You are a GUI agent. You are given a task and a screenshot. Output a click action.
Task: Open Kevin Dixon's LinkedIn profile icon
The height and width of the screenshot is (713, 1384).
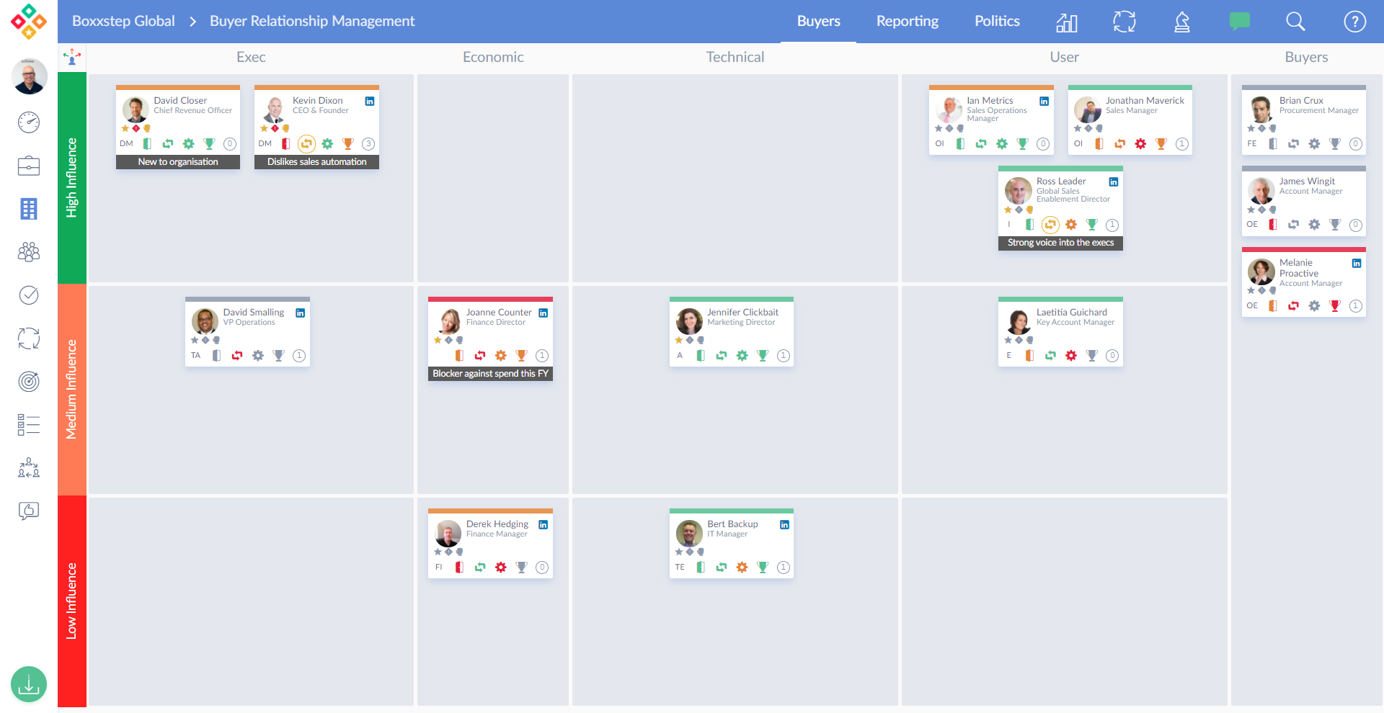370,102
